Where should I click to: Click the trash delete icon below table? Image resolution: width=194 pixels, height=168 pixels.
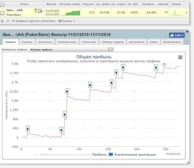[x=2, y=21]
